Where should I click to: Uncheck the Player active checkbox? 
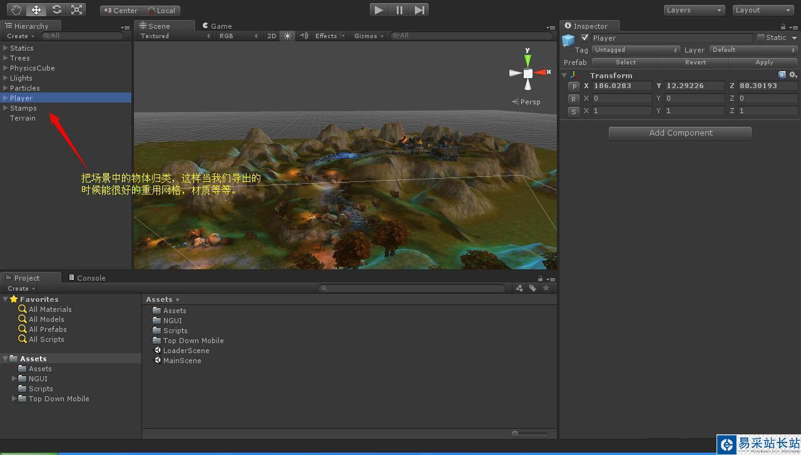(x=585, y=37)
